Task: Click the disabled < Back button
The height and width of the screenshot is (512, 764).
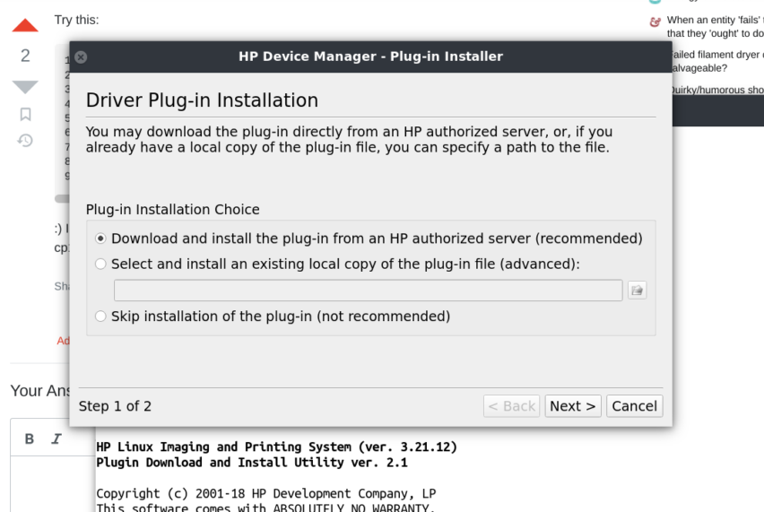Action: [x=512, y=406]
